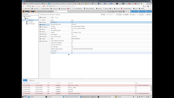Click the Shutdown button
Image resolution: width=174 pixels, height=98 pixels.
coord(110,14)
